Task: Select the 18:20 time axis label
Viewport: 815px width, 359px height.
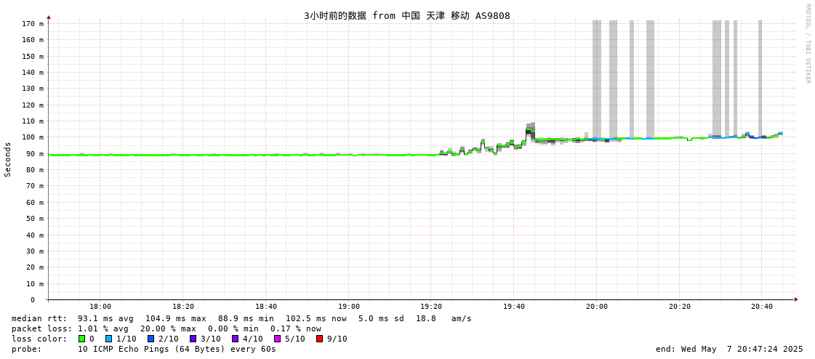Action: [183, 307]
